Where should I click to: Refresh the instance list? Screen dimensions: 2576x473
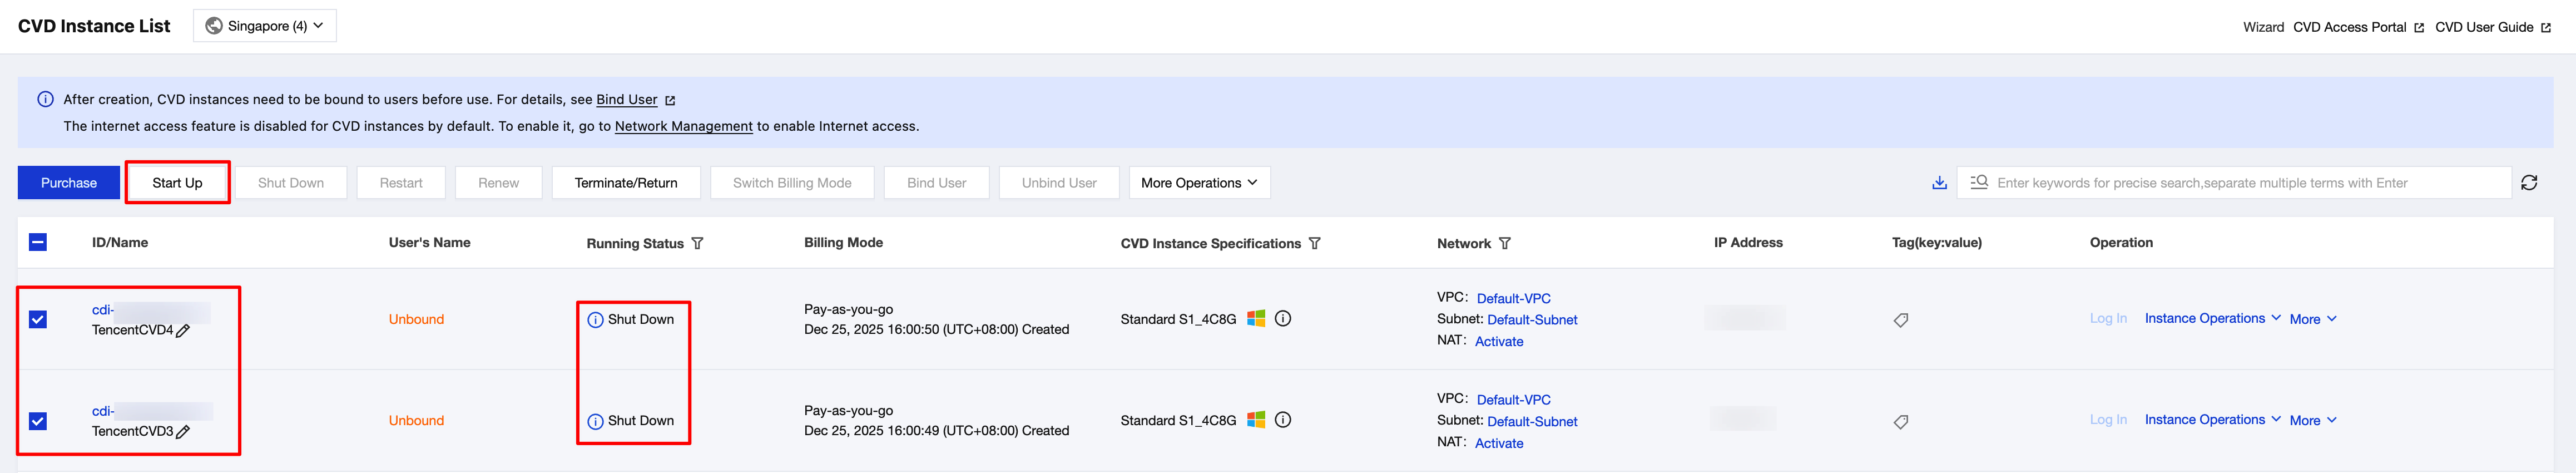pos(2529,183)
